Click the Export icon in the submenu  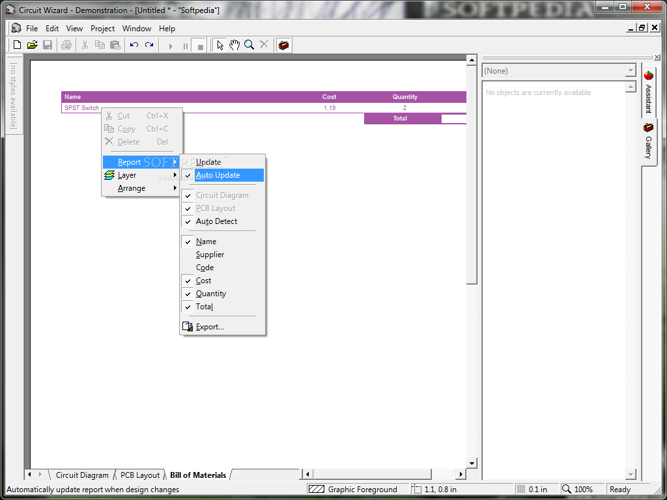[188, 327]
